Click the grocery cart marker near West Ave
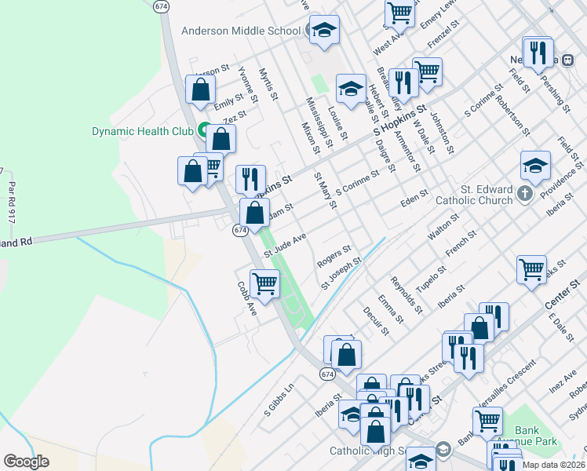 coord(399,14)
